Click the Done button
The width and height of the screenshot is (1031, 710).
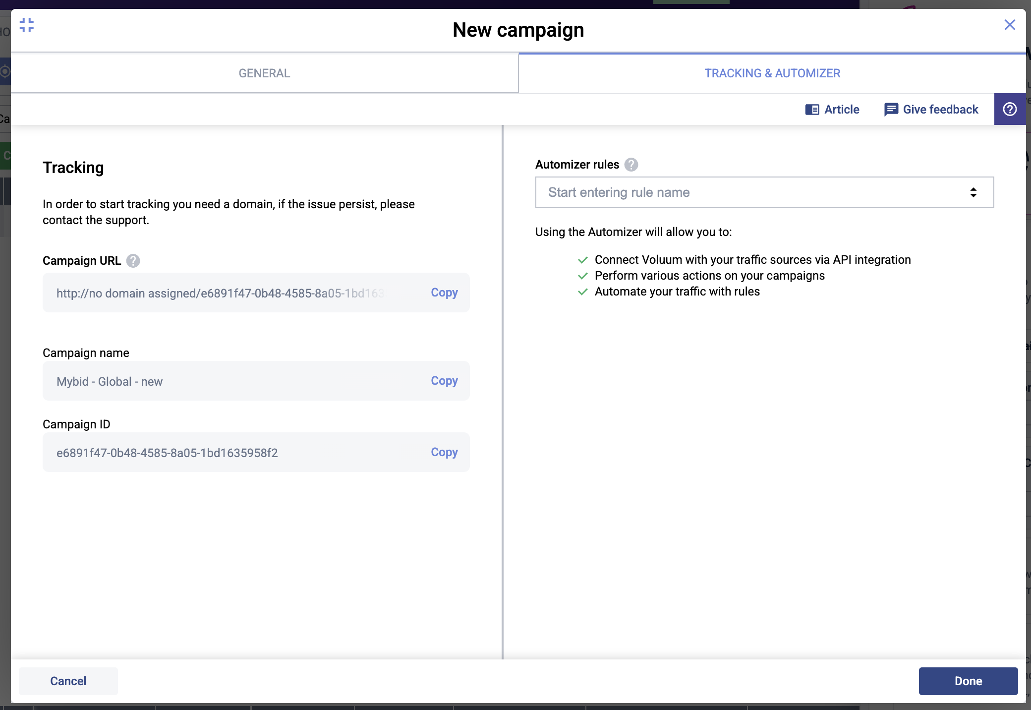click(x=968, y=681)
